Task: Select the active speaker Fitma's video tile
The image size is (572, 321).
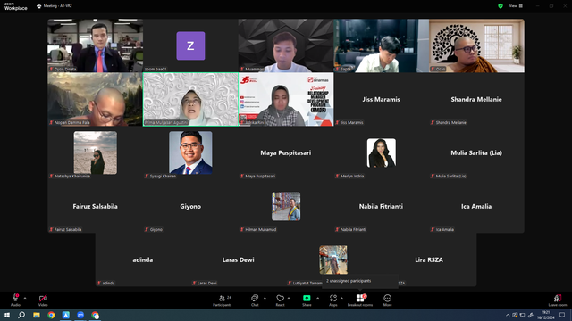Action: coord(190,99)
